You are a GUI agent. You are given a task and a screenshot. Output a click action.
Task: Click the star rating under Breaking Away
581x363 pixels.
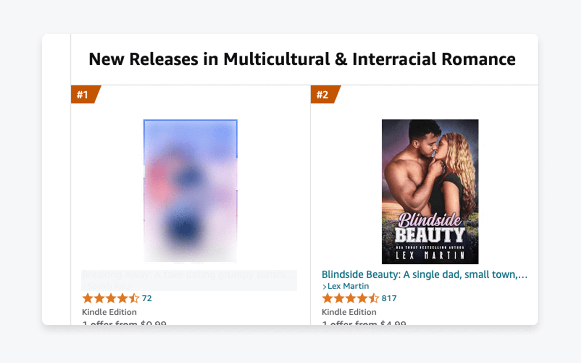click(110, 298)
